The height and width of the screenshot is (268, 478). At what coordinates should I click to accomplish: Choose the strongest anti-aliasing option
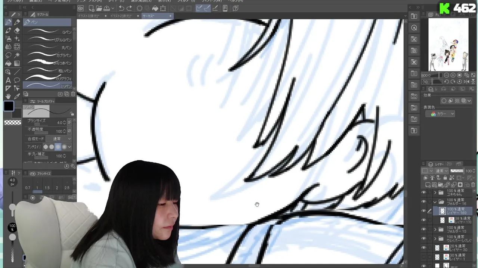coord(64,147)
